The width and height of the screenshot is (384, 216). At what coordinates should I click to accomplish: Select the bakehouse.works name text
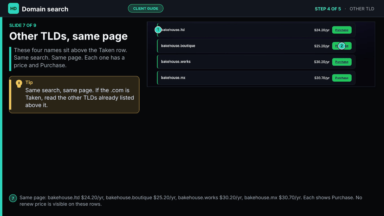(x=176, y=62)
